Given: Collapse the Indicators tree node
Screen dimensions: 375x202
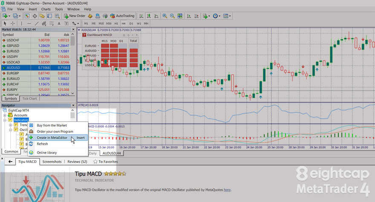Looking at the screenshot, I should point(5,120).
